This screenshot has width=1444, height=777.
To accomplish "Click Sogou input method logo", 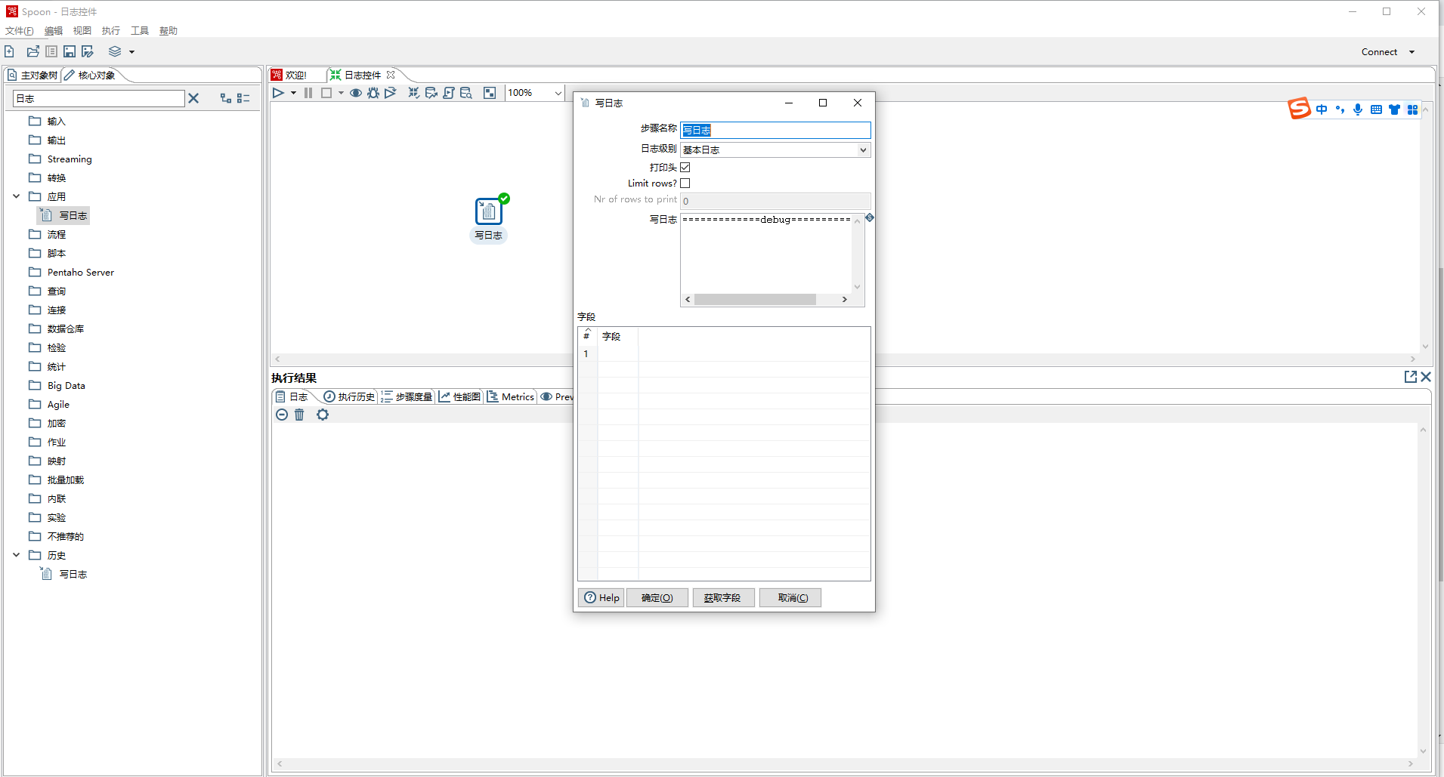I will pyautogui.click(x=1299, y=109).
